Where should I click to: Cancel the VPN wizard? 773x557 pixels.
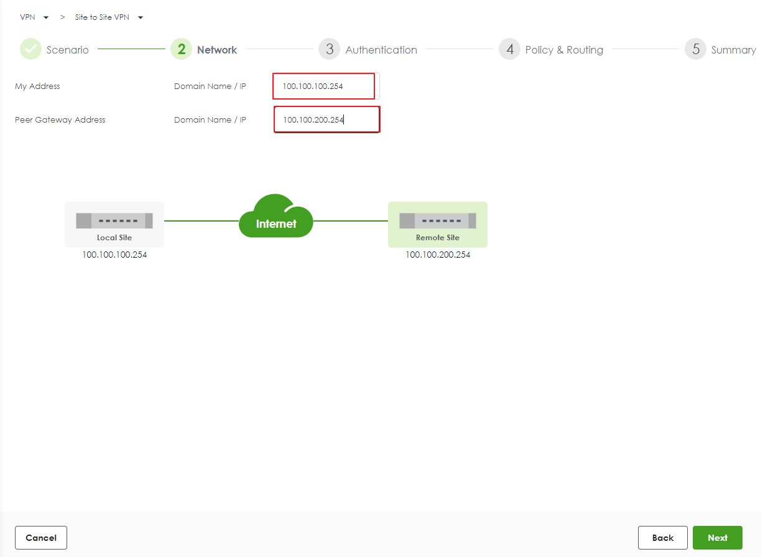(x=41, y=538)
